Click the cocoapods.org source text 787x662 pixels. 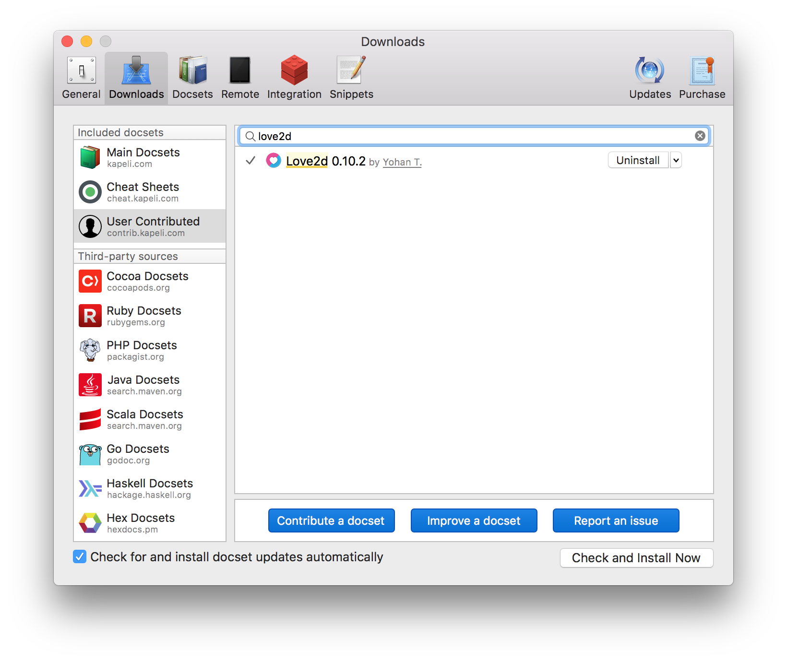coord(138,288)
